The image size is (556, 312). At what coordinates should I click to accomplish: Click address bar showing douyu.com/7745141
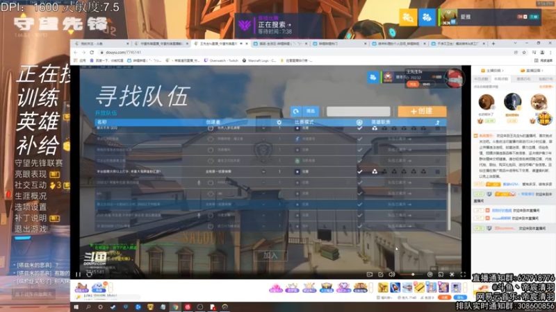[x=124, y=53]
